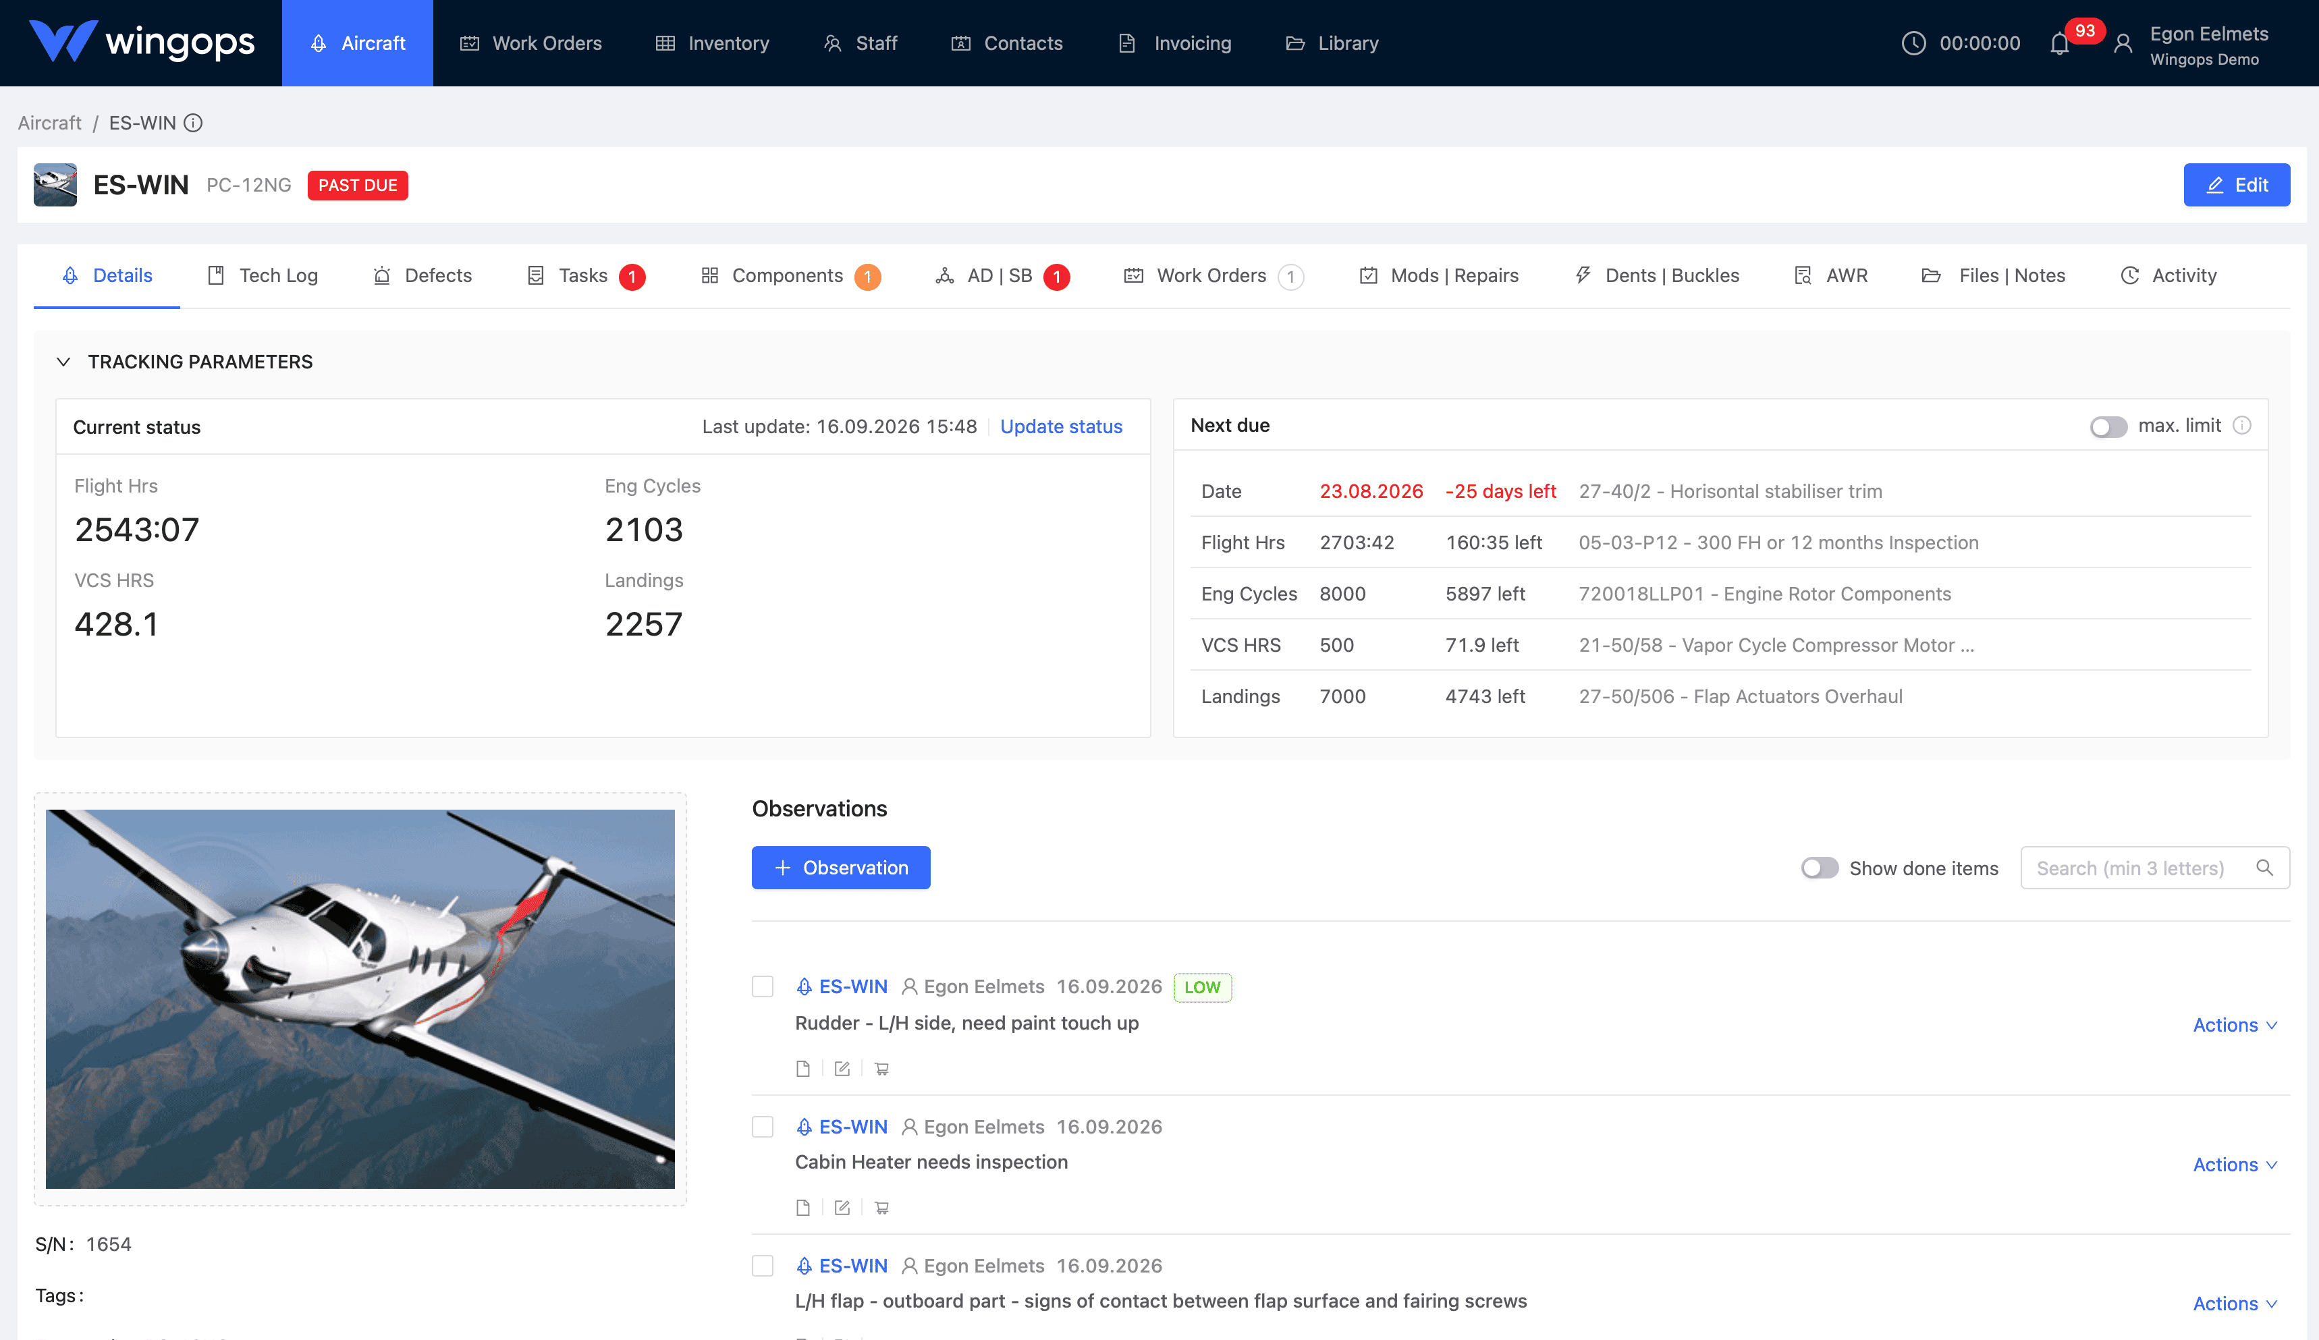
Task: Check the L/H flap observation checkbox
Action: [x=763, y=1266]
